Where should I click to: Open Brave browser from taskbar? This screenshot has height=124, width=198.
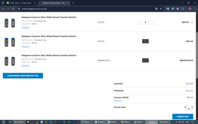28,122
